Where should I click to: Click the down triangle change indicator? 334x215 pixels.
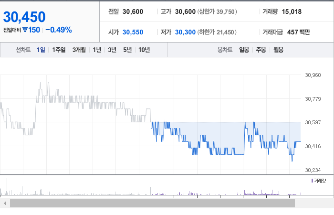[x=25, y=30]
